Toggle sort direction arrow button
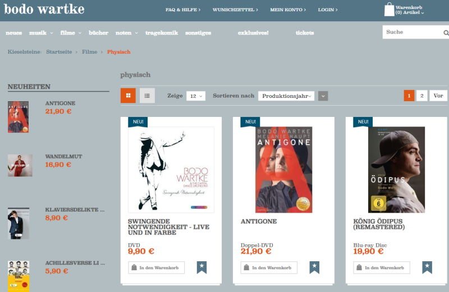The height and width of the screenshot is (292, 449). [x=323, y=96]
